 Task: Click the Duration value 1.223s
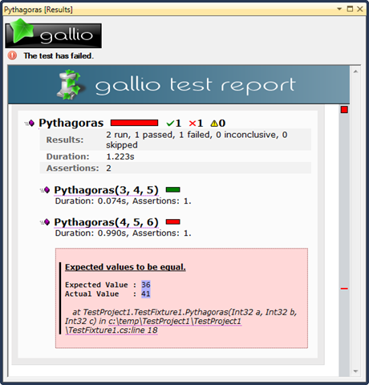pos(120,156)
